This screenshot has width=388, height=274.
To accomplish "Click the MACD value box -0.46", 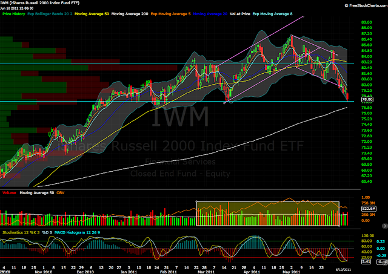I will coord(383,262).
